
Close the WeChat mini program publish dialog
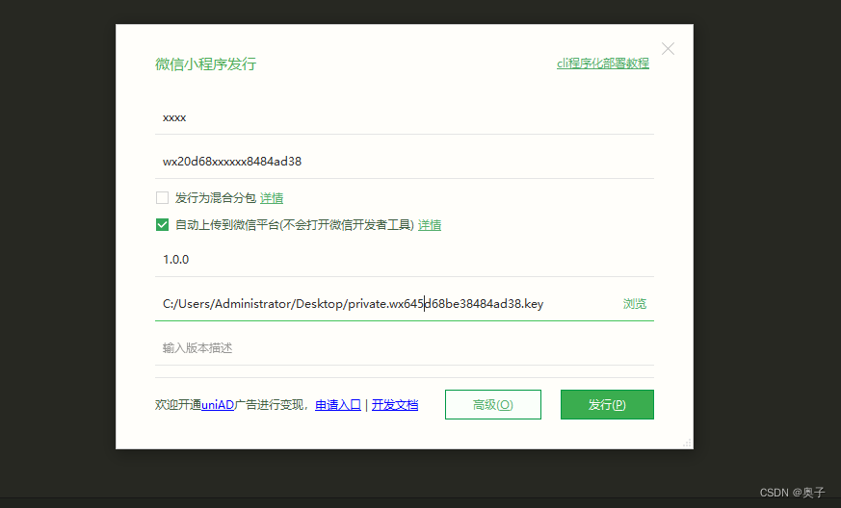(668, 49)
